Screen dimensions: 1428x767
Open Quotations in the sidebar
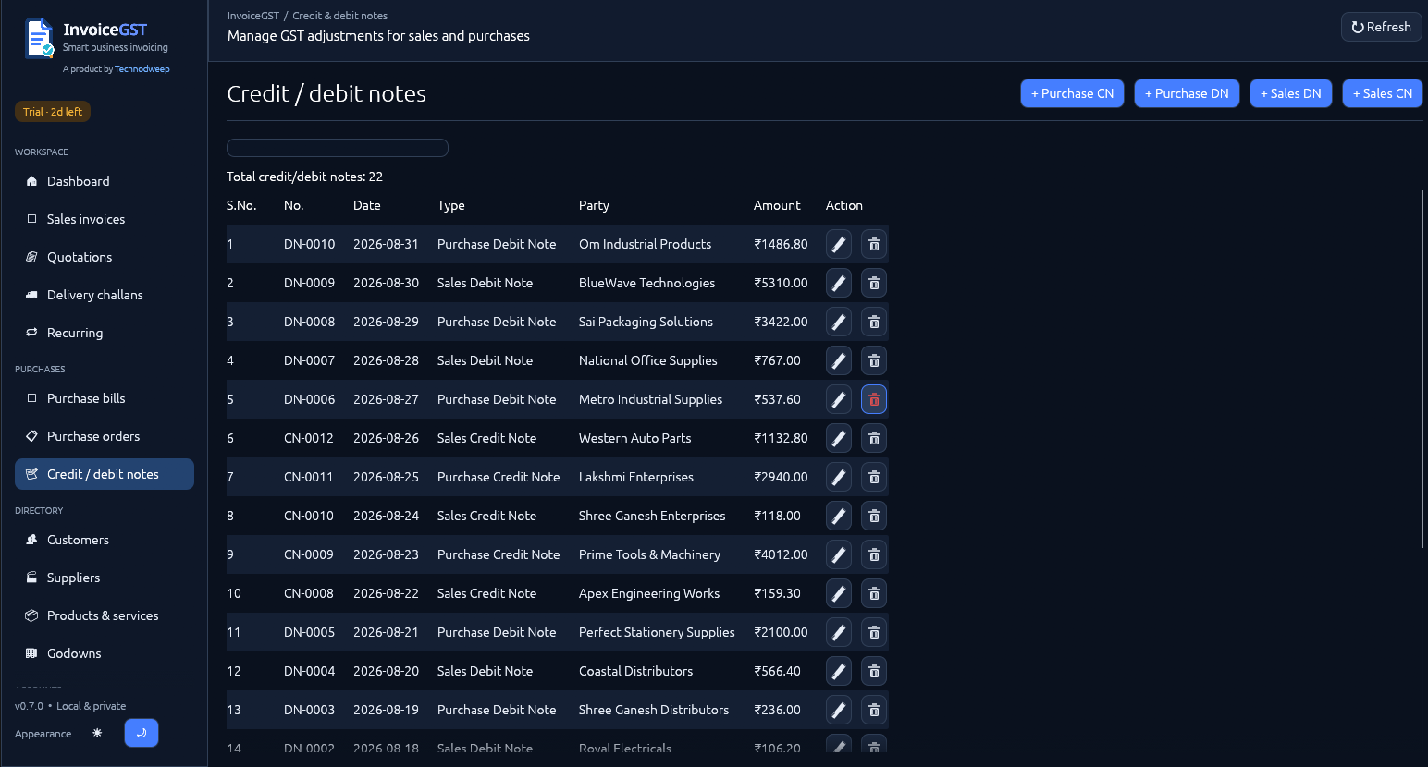pyautogui.click(x=105, y=257)
